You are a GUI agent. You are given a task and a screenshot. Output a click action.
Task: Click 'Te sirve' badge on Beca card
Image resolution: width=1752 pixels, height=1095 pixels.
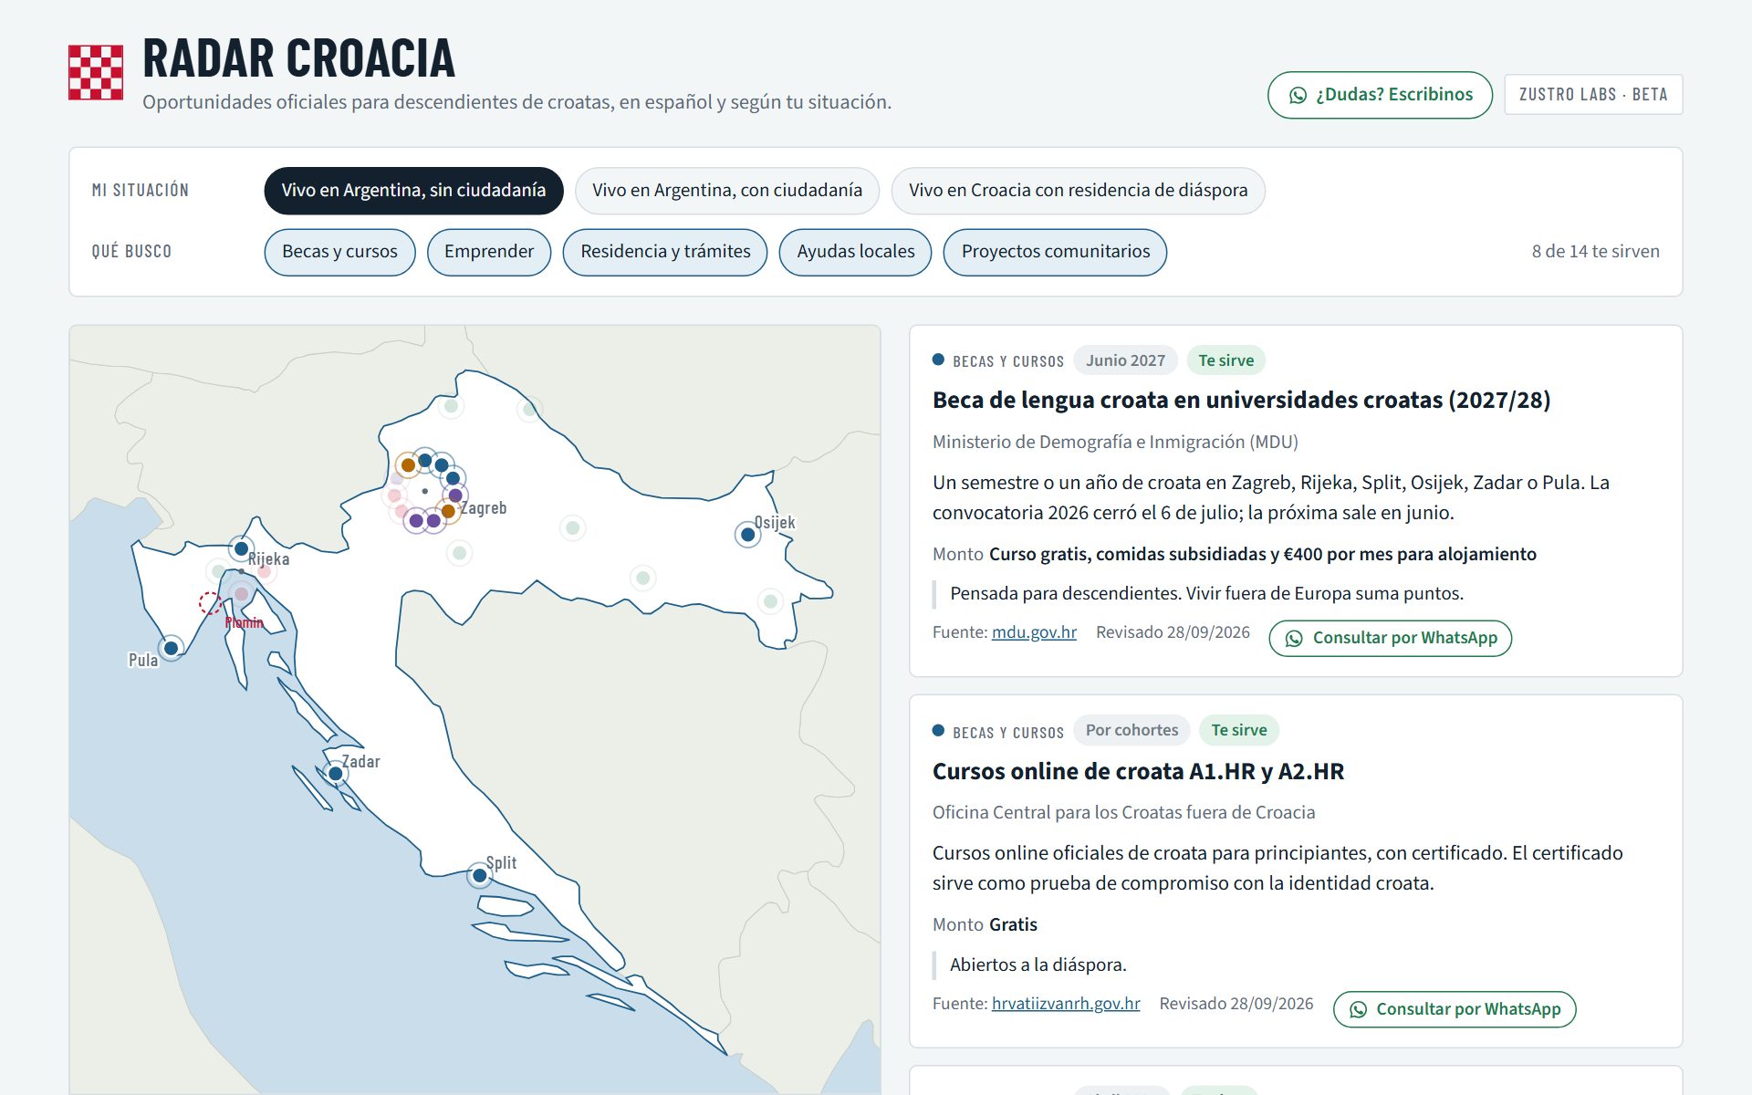coord(1225,360)
